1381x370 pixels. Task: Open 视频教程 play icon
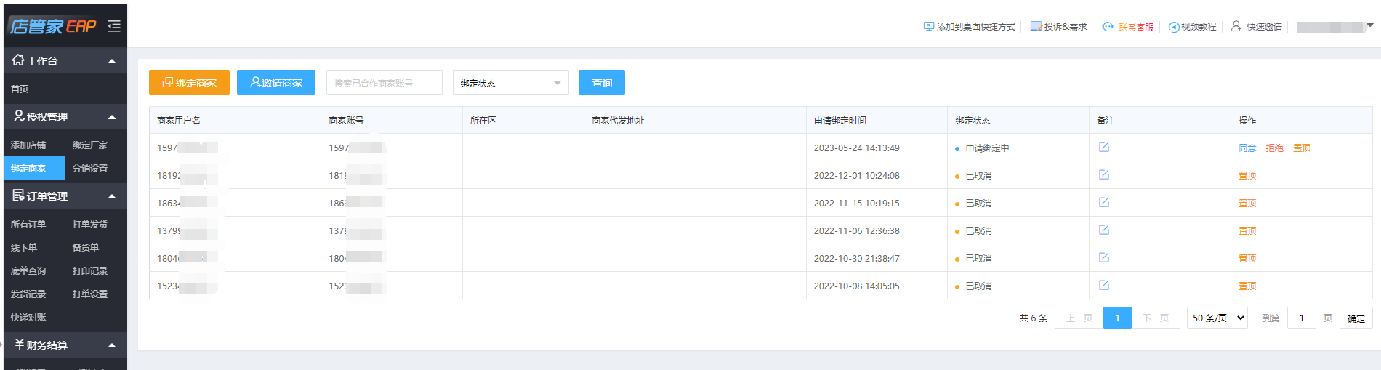1173,27
